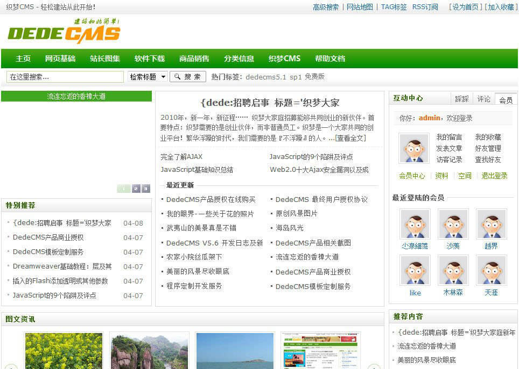Open the 站长图集 nav menu
Viewport: 519px width, 369px height.
[x=105, y=59]
